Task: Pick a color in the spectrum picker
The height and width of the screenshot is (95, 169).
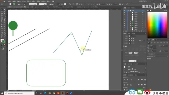Action: pos(157,25)
